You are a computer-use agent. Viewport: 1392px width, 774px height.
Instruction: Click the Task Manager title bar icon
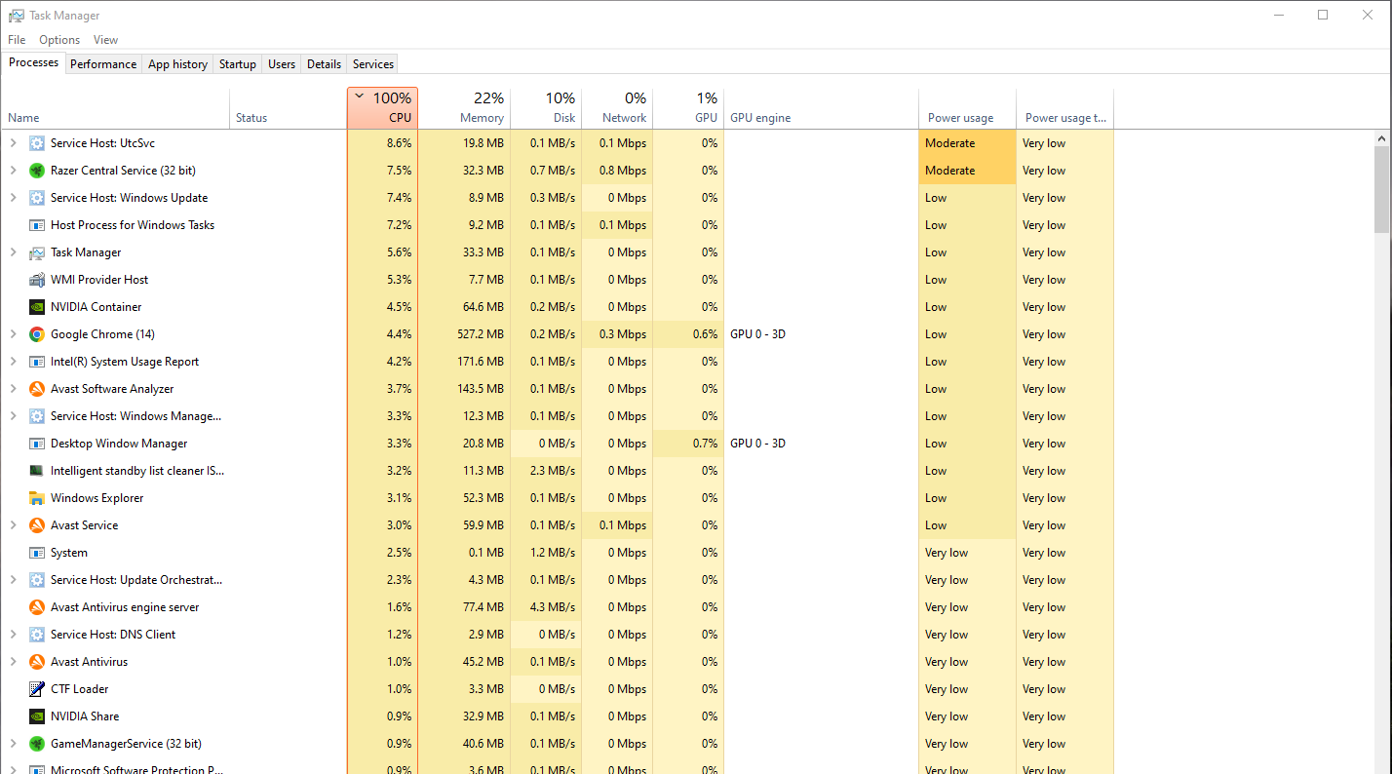17,16
